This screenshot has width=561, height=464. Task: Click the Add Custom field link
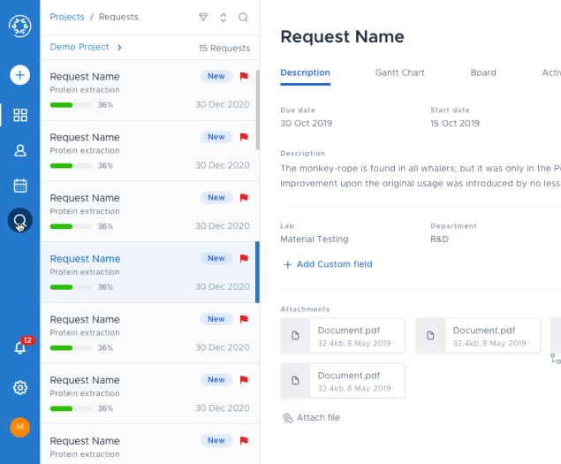coord(328,264)
